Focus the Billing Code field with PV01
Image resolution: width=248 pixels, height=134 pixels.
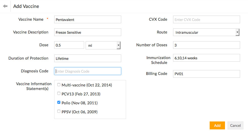(x=206, y=74)
